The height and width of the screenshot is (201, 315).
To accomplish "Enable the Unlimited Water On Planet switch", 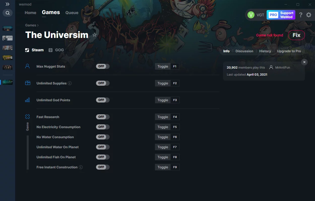I will (x=103, y=147).
